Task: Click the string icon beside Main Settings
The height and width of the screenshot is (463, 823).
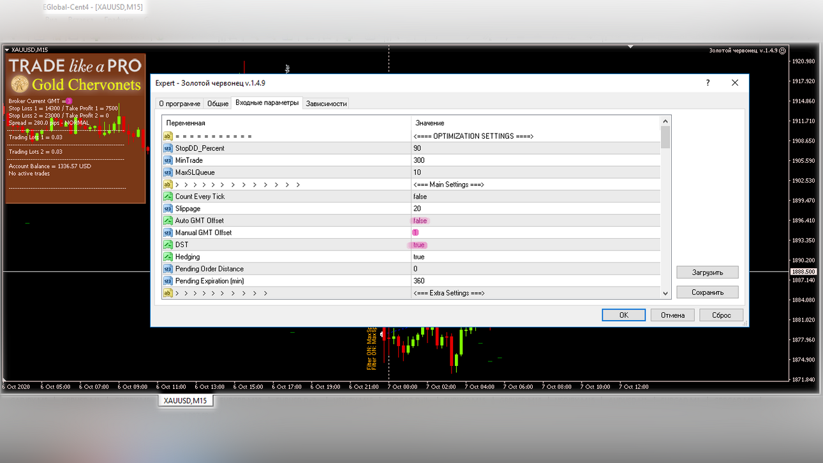Action: [x=168, y=185]
